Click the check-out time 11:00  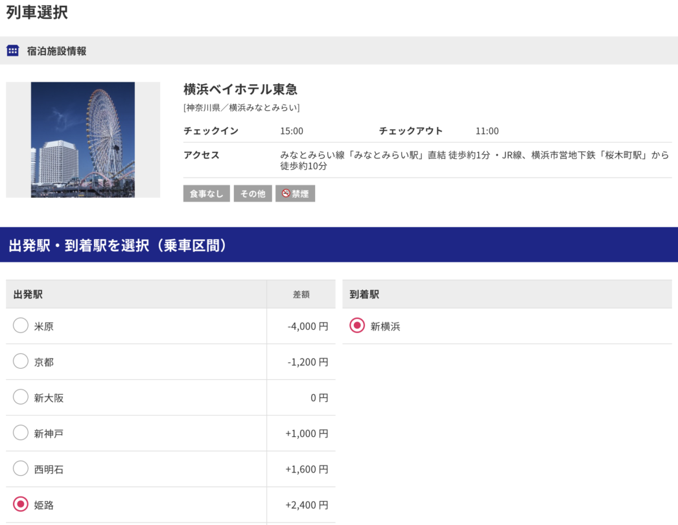[x=487, y=131]
